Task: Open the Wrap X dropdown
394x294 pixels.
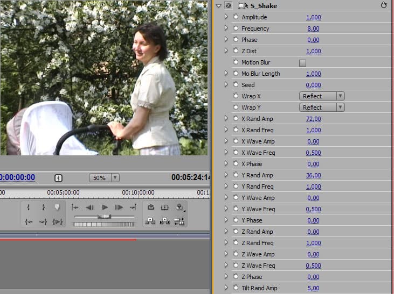Action: click(322, 96)
